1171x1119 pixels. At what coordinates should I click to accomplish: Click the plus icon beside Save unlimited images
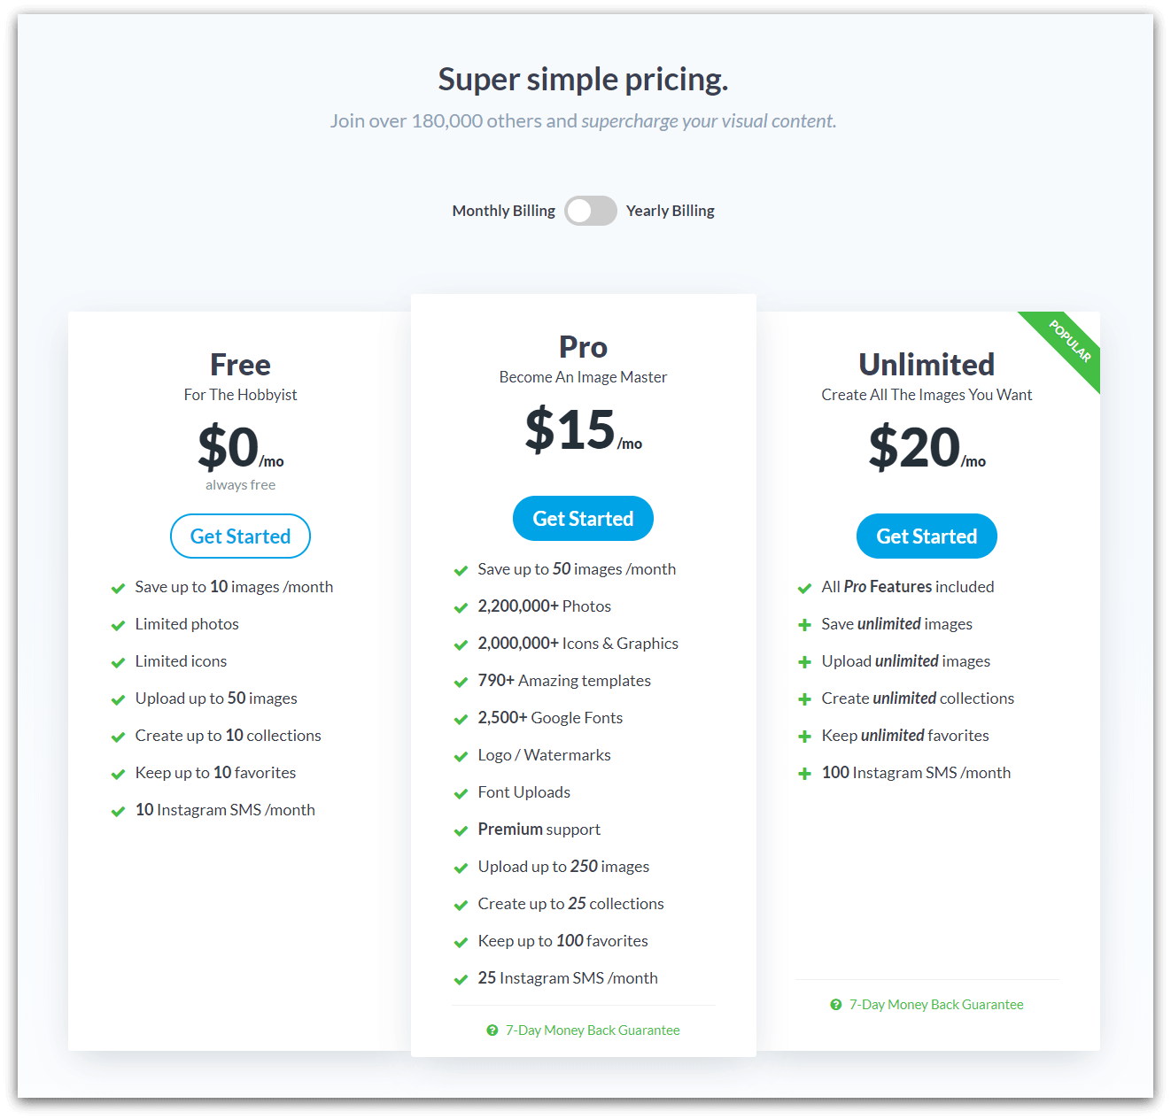point(804,625)
